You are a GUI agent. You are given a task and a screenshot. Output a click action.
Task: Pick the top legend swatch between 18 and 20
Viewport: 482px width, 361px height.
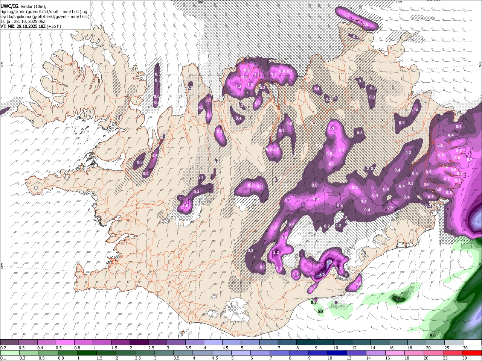[x=416, y=343]
